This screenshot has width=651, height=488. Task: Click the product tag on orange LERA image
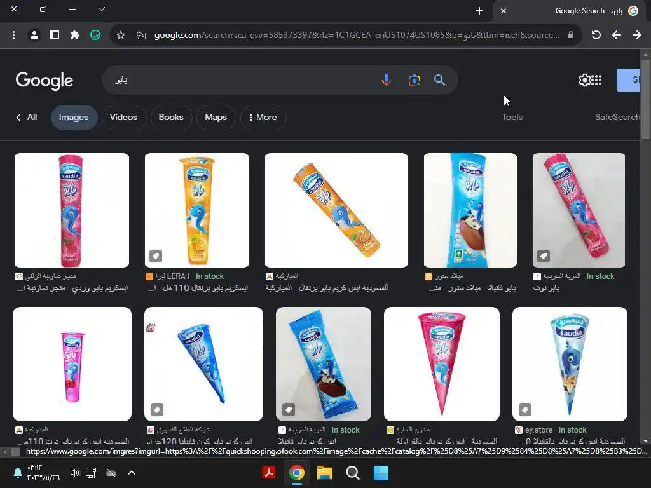point(156,256)
